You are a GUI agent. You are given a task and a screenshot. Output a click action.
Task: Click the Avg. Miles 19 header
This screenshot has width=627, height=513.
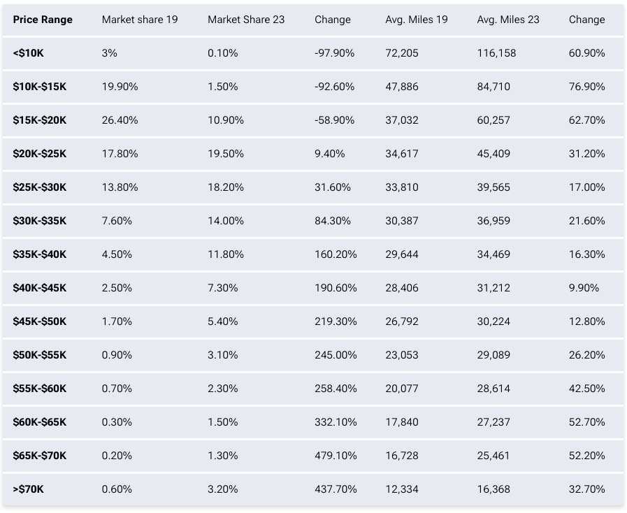tap(417, 20)
